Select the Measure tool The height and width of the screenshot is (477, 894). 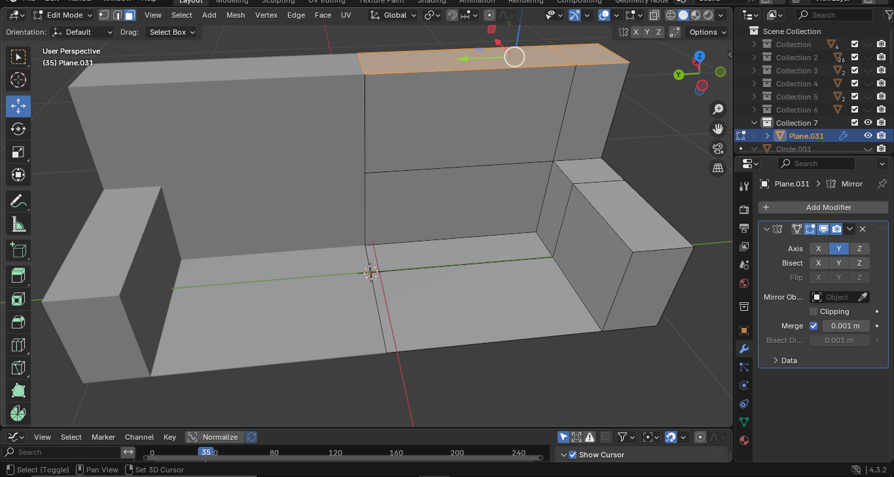[18, 224]
